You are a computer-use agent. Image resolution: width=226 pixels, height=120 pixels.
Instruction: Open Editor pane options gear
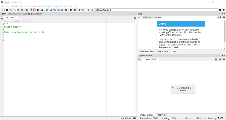pyautogui.click(x=135, y=17)
